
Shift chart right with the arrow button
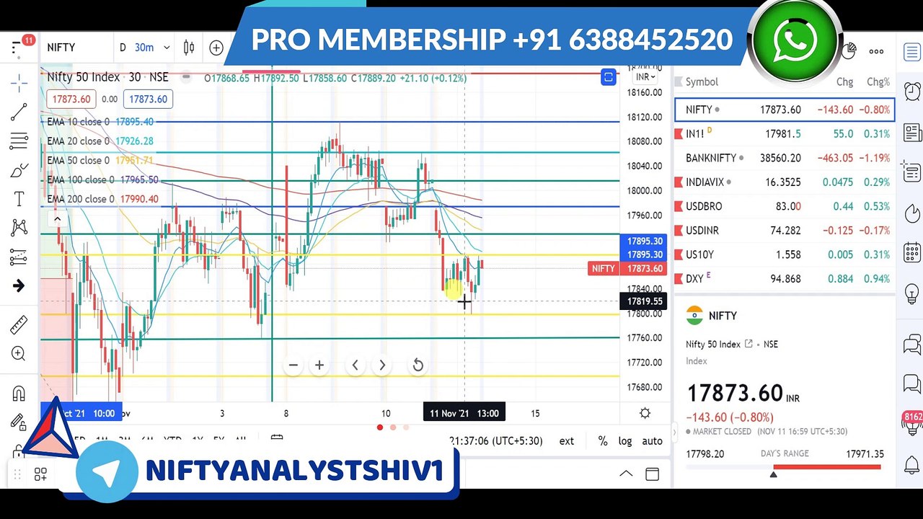click(x=382, y=365)
